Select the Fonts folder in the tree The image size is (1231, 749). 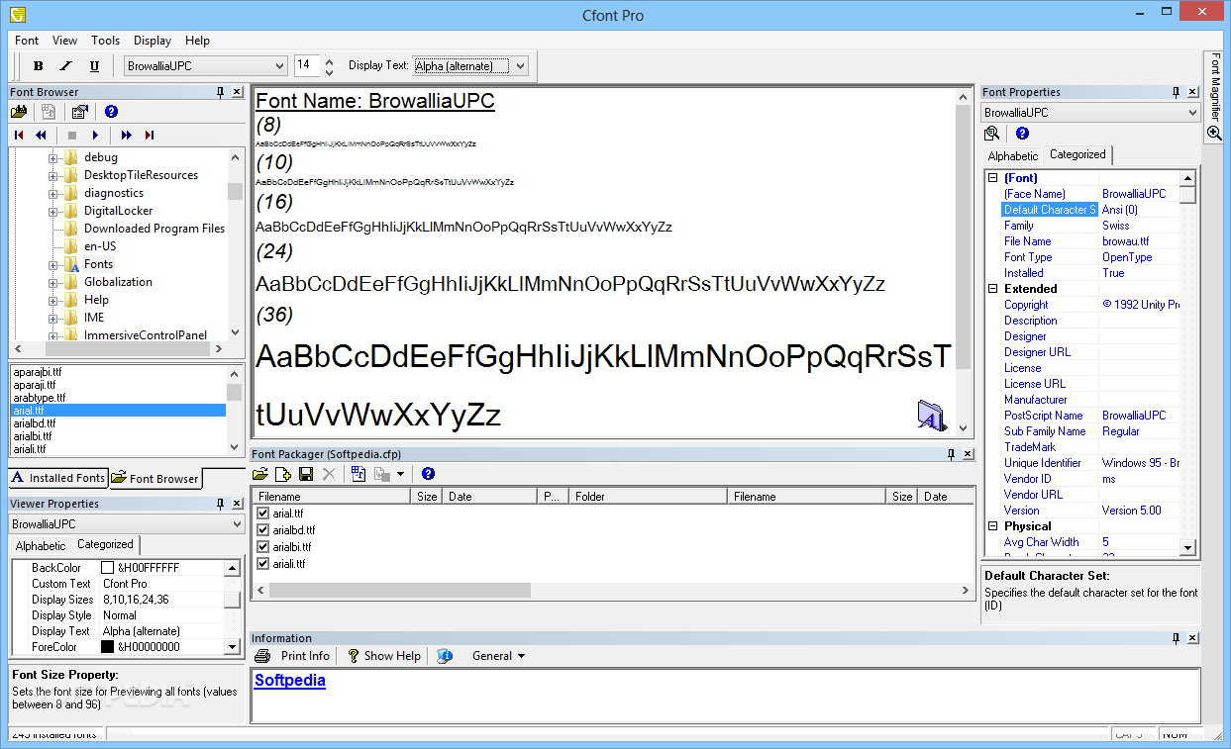[98, 264]
